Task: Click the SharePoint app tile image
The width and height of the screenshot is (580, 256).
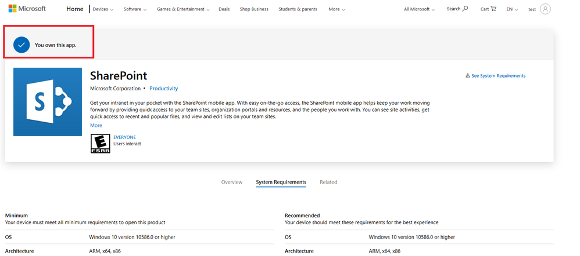Action: tap(47, 102)
